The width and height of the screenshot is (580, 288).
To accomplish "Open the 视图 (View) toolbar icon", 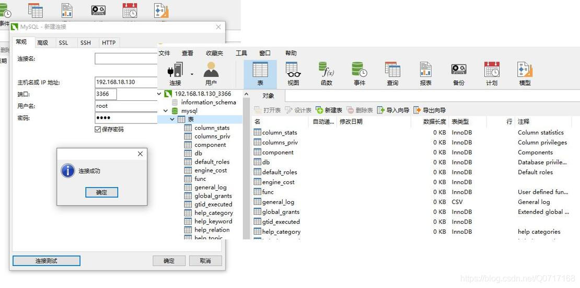I will point(293,74).
